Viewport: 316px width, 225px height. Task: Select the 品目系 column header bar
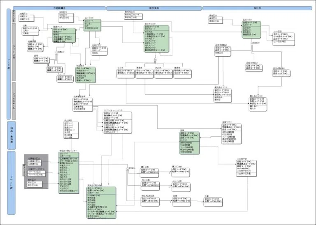(257, 8)
